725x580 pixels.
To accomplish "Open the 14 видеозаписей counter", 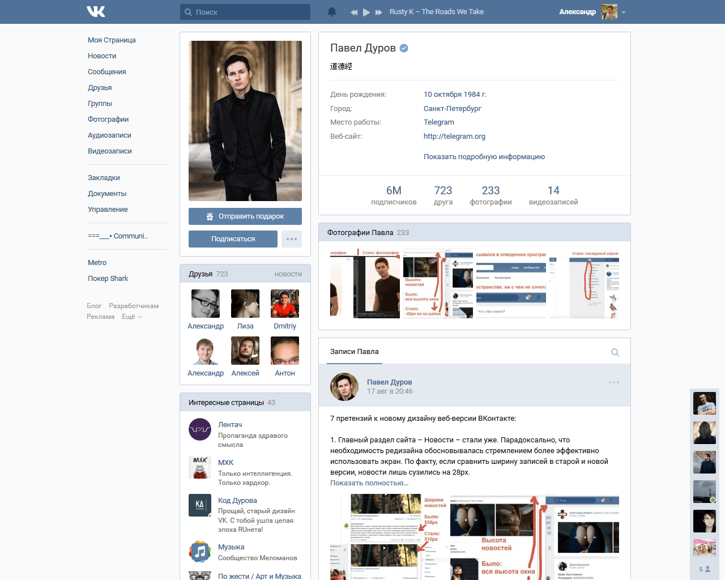I will 553,195.
